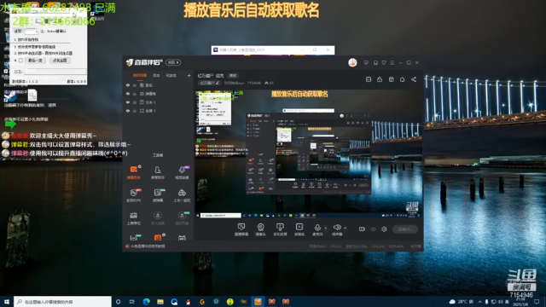Click the pill button beside the companion logo
Viewport: 546px width, 307px height.
pos(173,62)
